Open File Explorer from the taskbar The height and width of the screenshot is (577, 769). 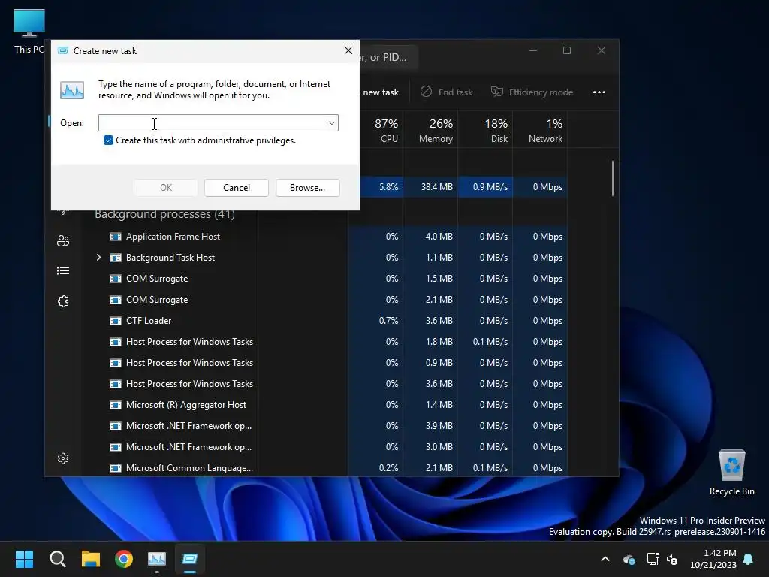(x=91, y=559)
